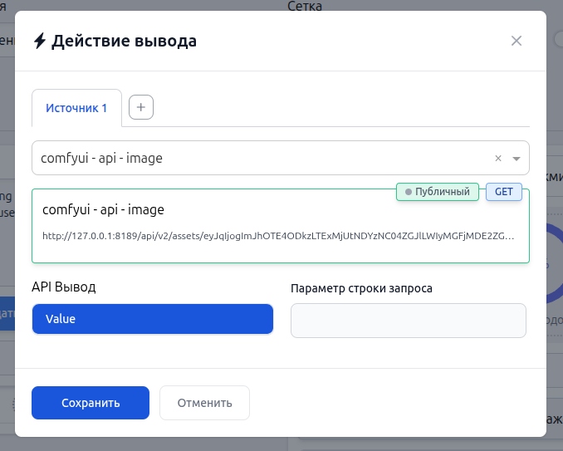Close the Действие вывода dialog
Screen dimensions: 563x451
point(516,41)
